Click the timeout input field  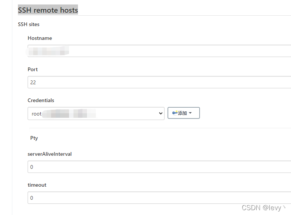[x=159, y=198]
